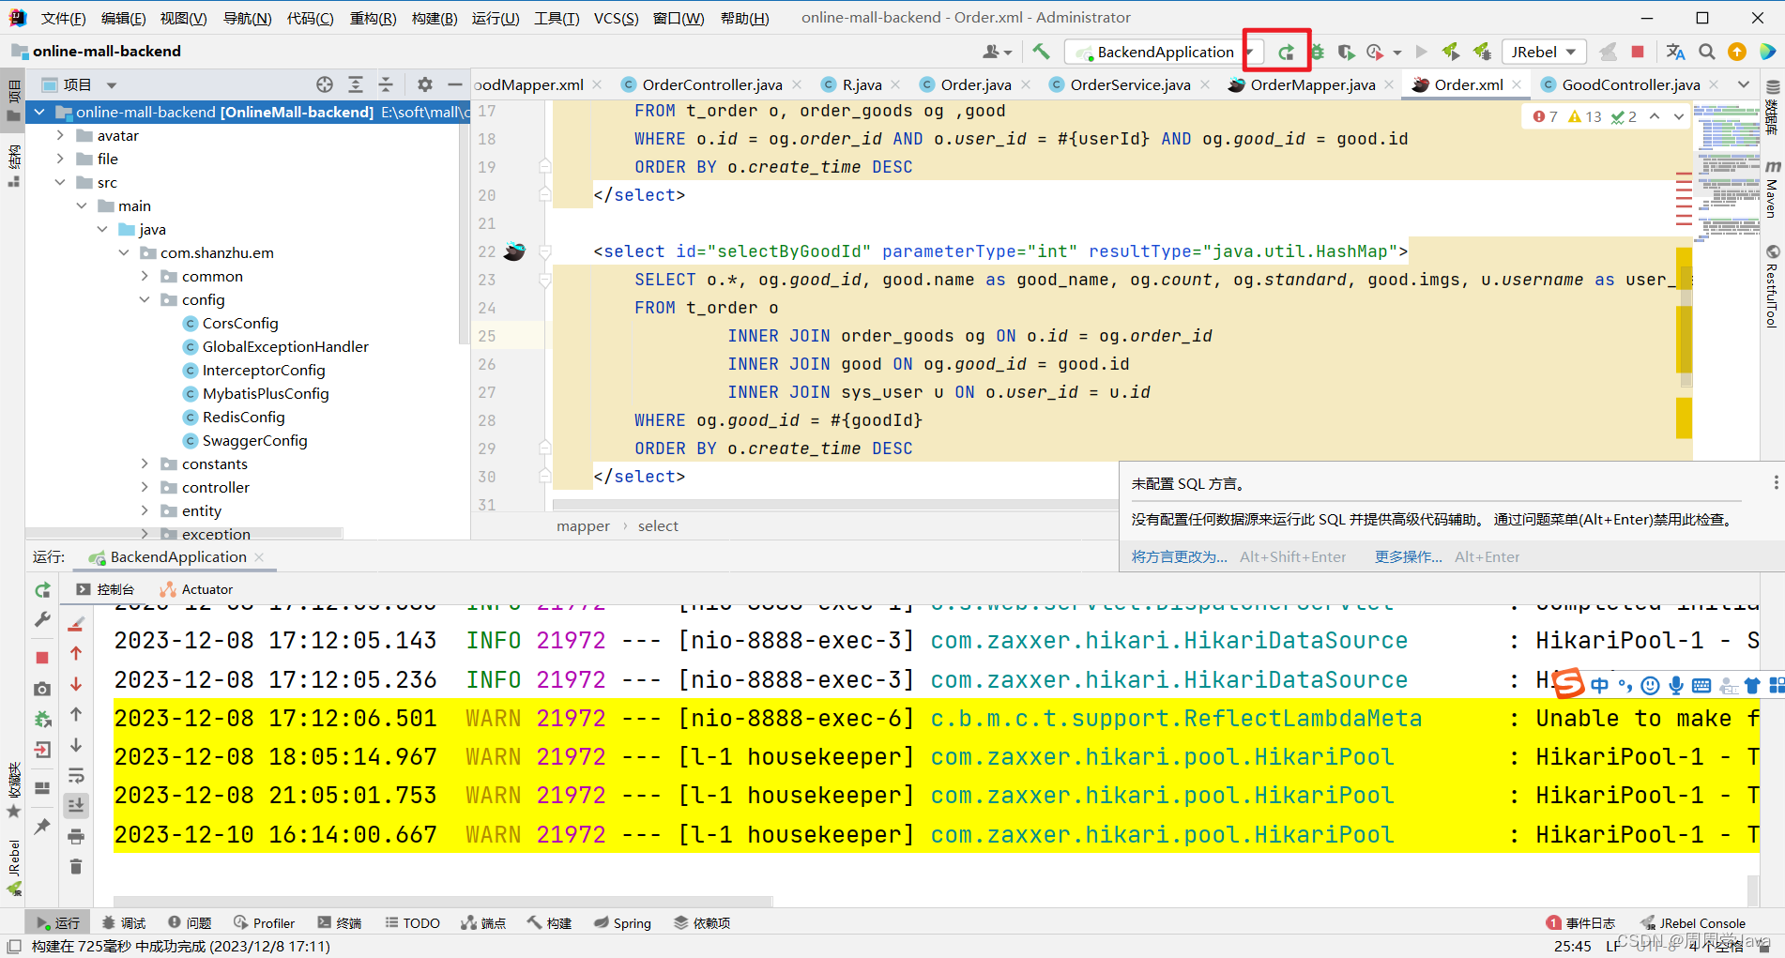Expand the controller package
This screenshot has height=958, width=1785.
(145, 487)
